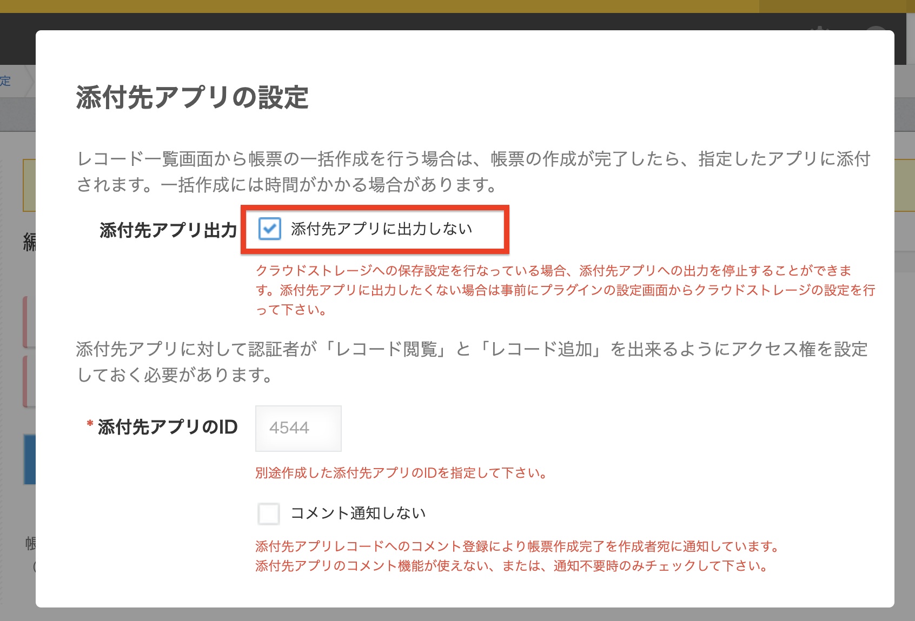Uncheck 添付先アプリに出力しない checkbox
This screenshot has height=621, width=915.
click(x=269, y=229)
